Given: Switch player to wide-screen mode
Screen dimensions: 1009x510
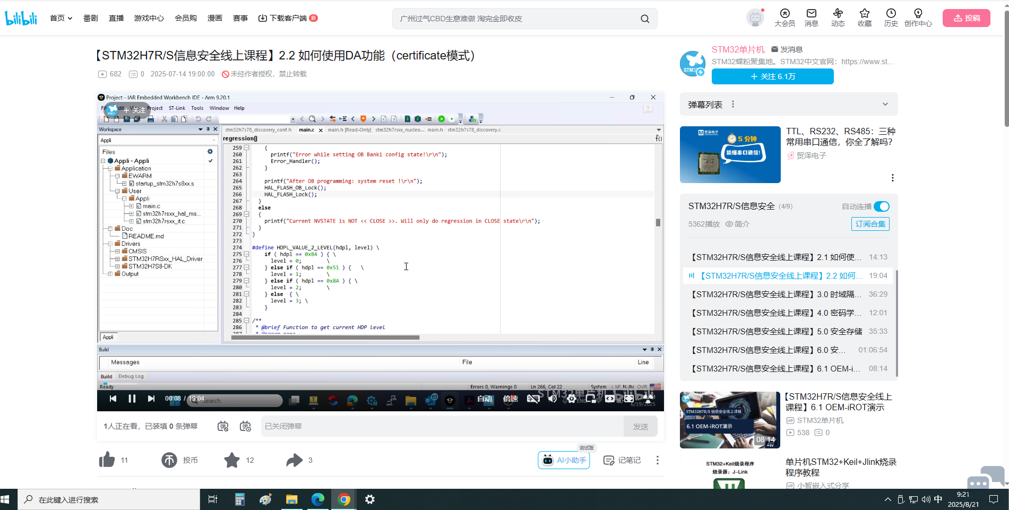Looking at the screenshot, I should [x=609, y=399].
